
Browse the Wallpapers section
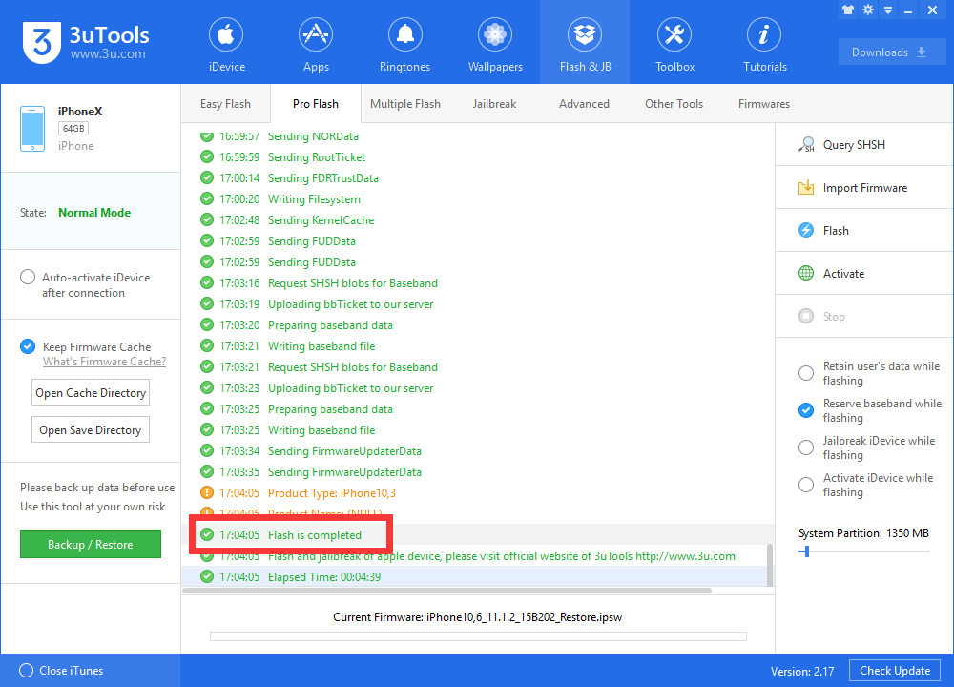(x=494, y=45)
